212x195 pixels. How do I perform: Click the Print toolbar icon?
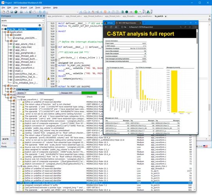pyautogui.click(x=21, y=12)
